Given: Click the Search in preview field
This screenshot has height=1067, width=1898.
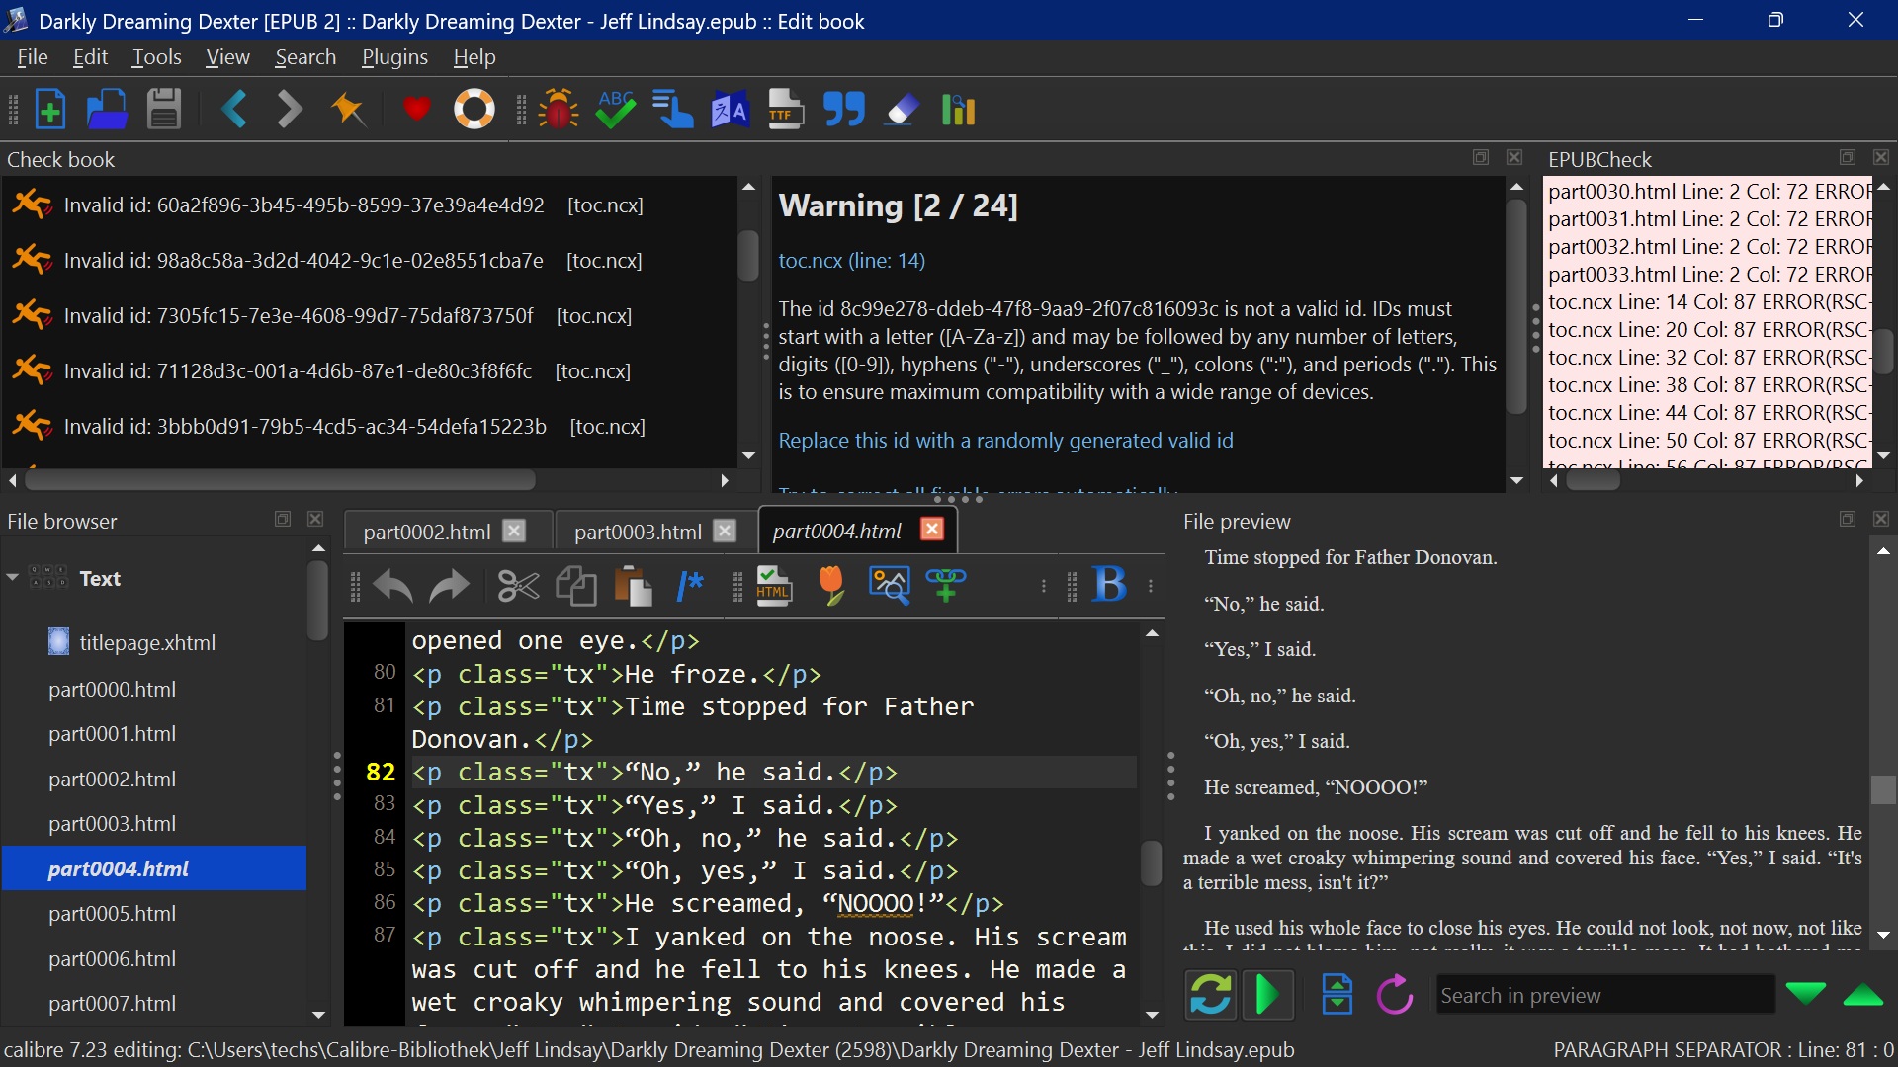Looking at the screenshot, I should coord(1603,996).
